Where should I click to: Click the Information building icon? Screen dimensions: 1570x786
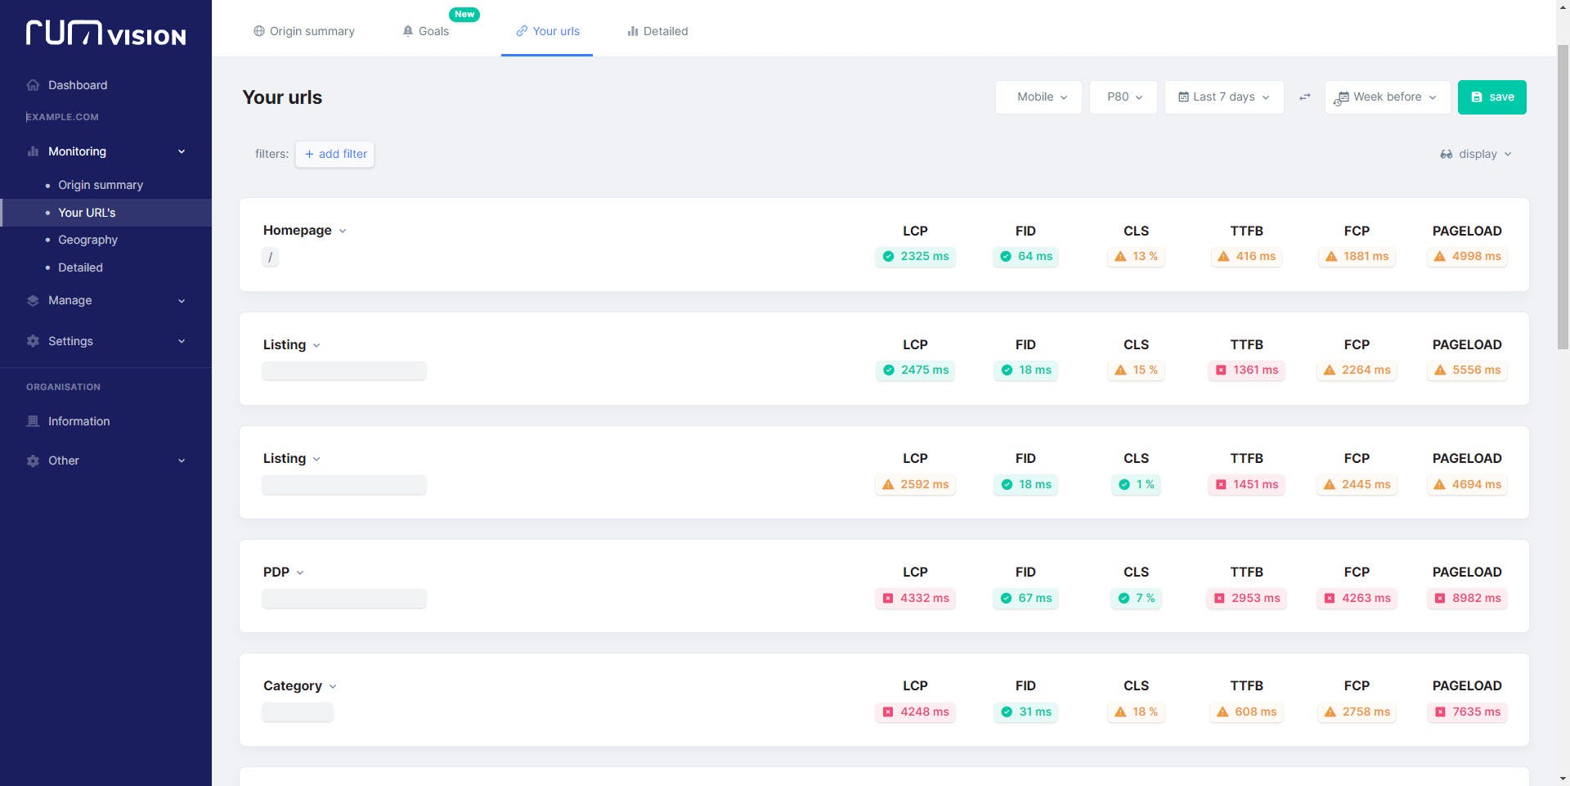click(x=33, y=421)
